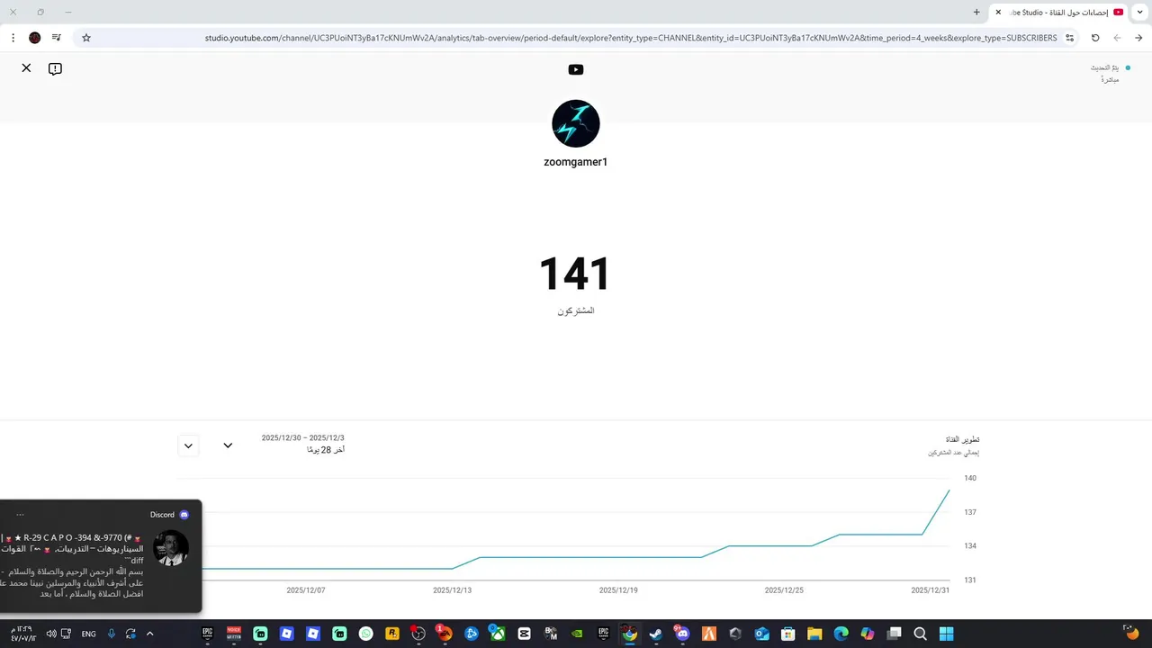The image size is (1152, 648).
Task: Open Chrome three-dot menu
Action: pos(13,38)
